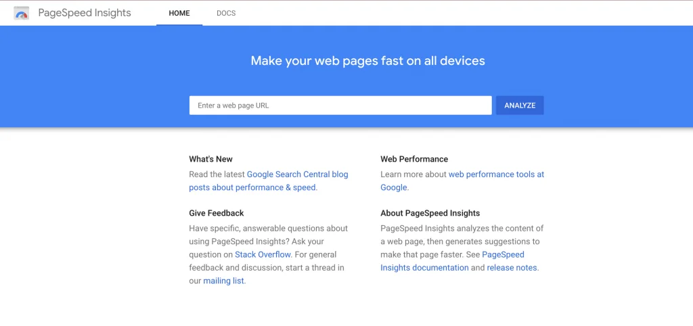Click the Web Performance heading
Image resolution: width=693 pixels, height=326 pixels.
click(414, 159)
